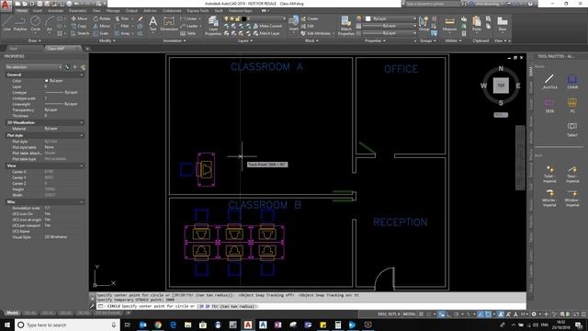Activate the Mirror modify tool
The image size is (588, 331).
pos(102,26)
